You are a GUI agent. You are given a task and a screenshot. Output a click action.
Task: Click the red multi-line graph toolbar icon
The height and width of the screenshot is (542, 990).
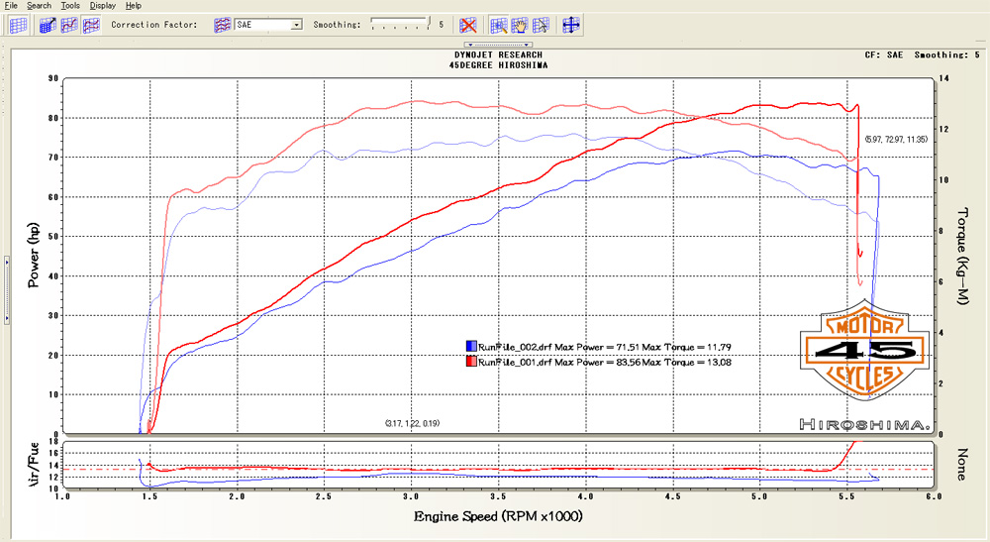[x=90, y=25]
